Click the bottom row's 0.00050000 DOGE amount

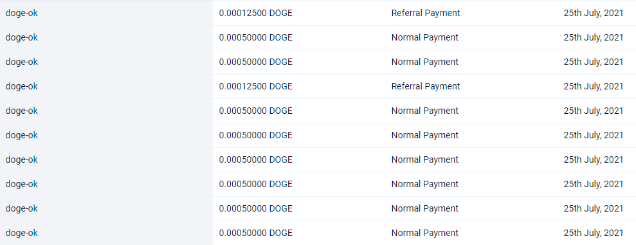click(x=255, y=233)
